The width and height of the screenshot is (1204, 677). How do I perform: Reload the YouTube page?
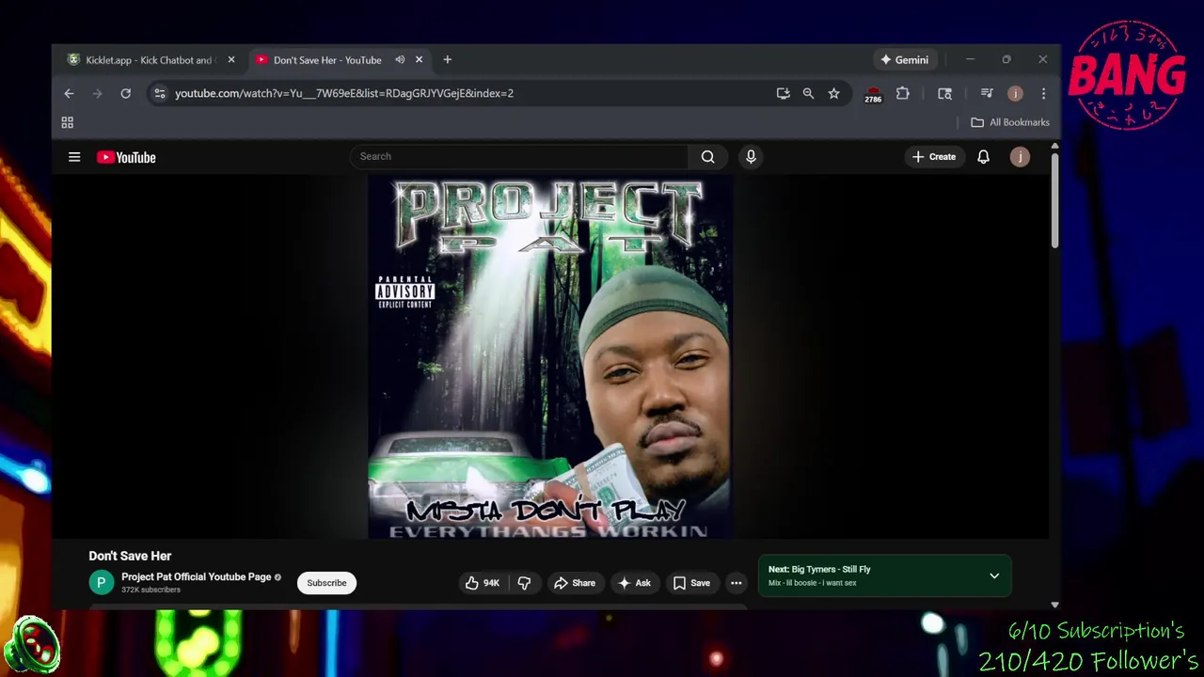point(125,93)
